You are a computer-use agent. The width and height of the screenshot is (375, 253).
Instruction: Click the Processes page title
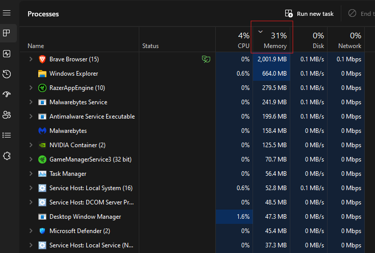pos(43,14)
